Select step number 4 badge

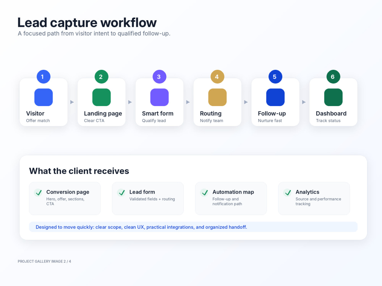(218, 77)
